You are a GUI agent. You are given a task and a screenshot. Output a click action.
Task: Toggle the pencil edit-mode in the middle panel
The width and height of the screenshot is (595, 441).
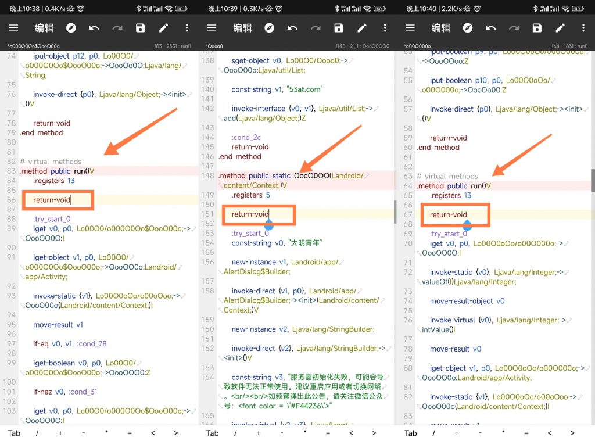361,27
